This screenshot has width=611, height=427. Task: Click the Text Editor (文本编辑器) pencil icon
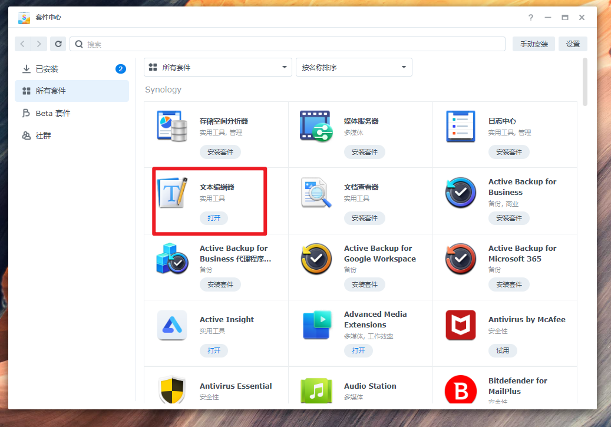[x=172, y=193]
